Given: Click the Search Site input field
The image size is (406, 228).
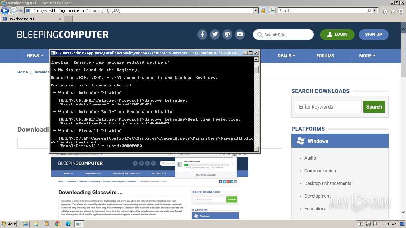Looking at the screenshot, I should [283, 35].
